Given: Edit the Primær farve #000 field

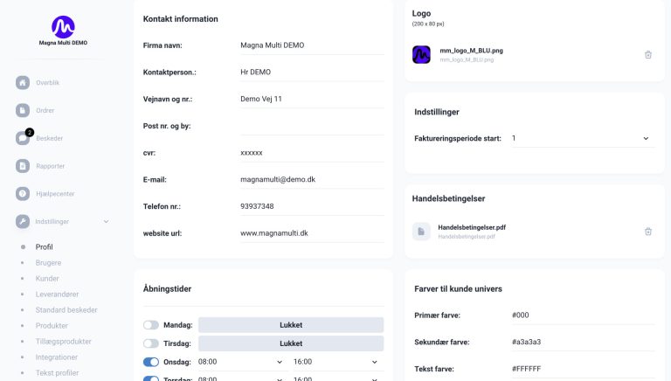Looking at the screenshot, I should point(584,315).
